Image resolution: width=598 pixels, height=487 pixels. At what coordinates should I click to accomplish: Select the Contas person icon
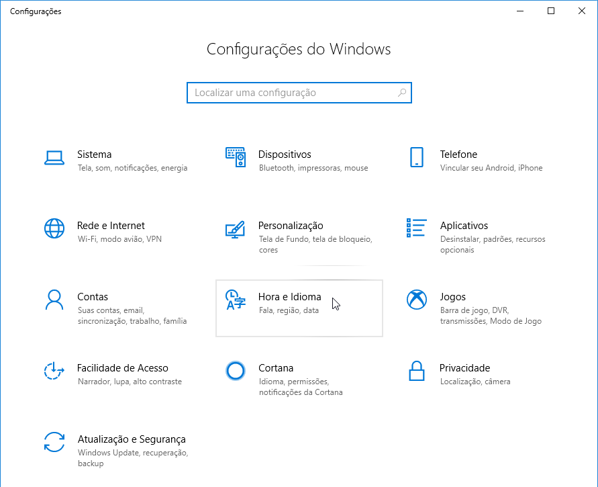point(54,300)
